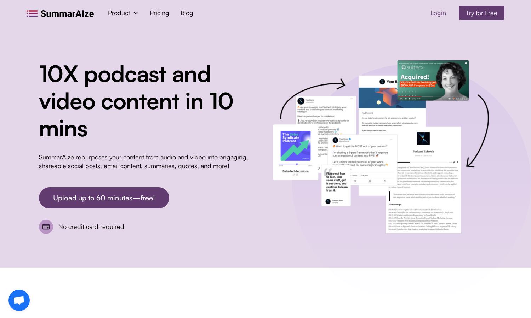Click the Timestamps heading in document
The image size is (531, 318).
point(395,205)
